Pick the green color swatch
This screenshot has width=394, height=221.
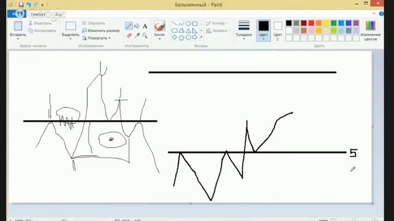coord(334,23)
